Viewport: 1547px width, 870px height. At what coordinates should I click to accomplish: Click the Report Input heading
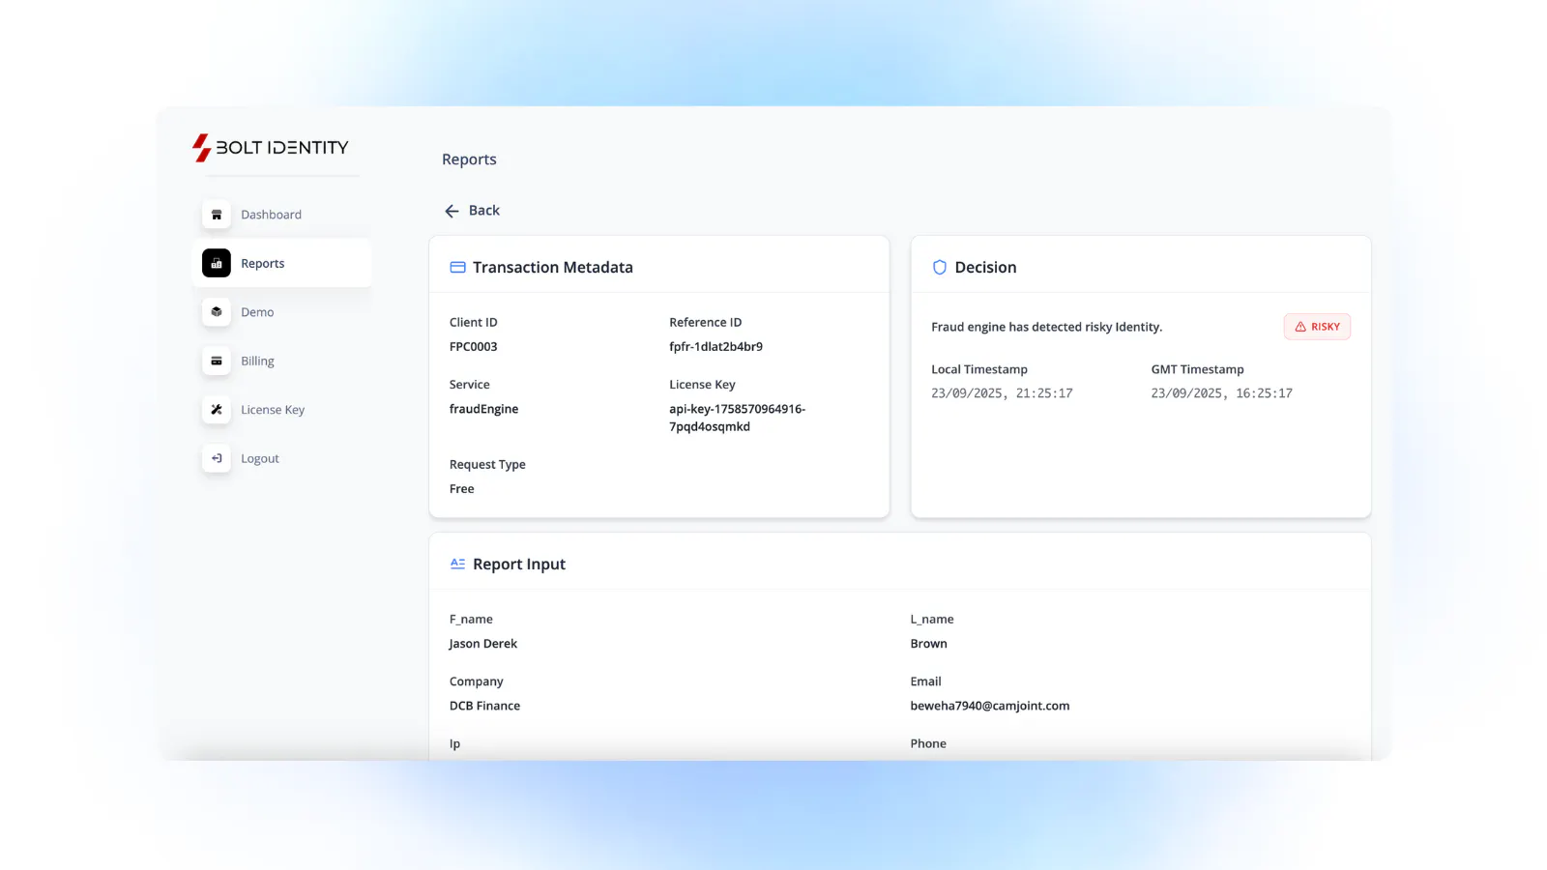(519, 564)
